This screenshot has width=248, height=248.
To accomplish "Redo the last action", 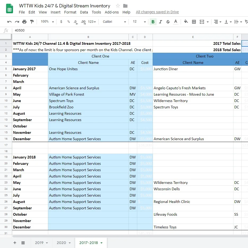I will tap(17, 22).
